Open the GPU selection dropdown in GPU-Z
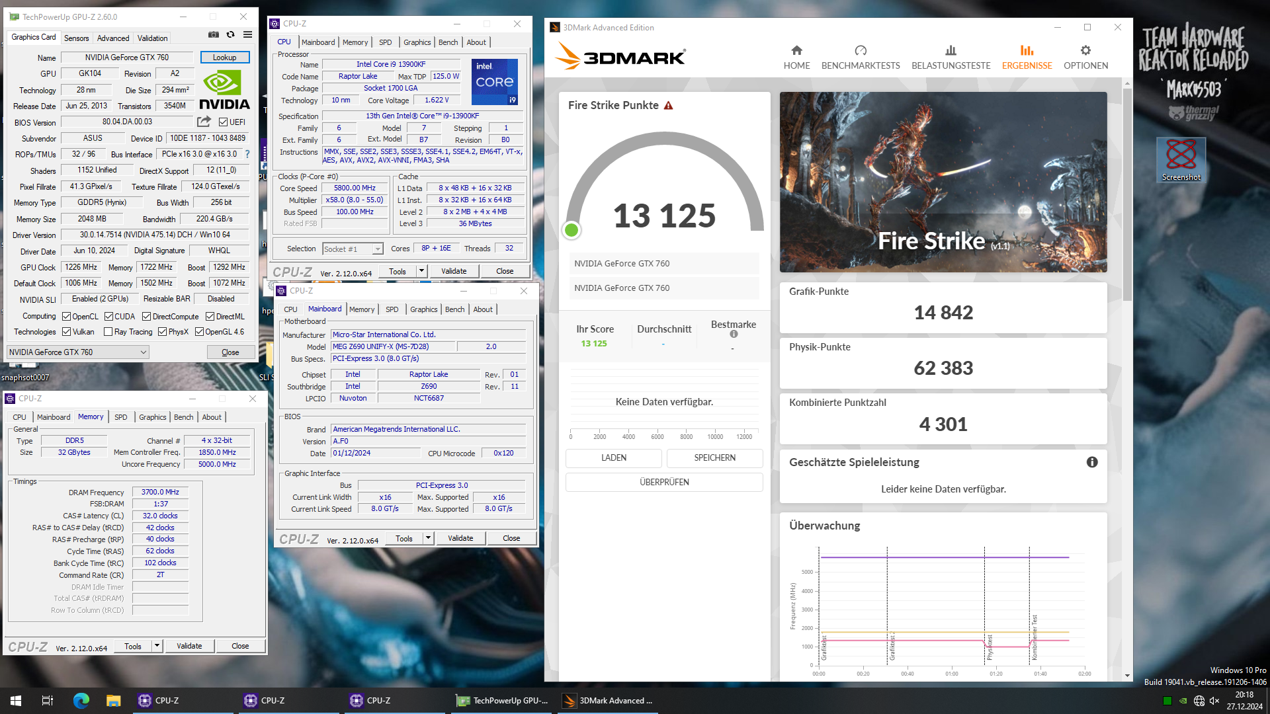 78,352
